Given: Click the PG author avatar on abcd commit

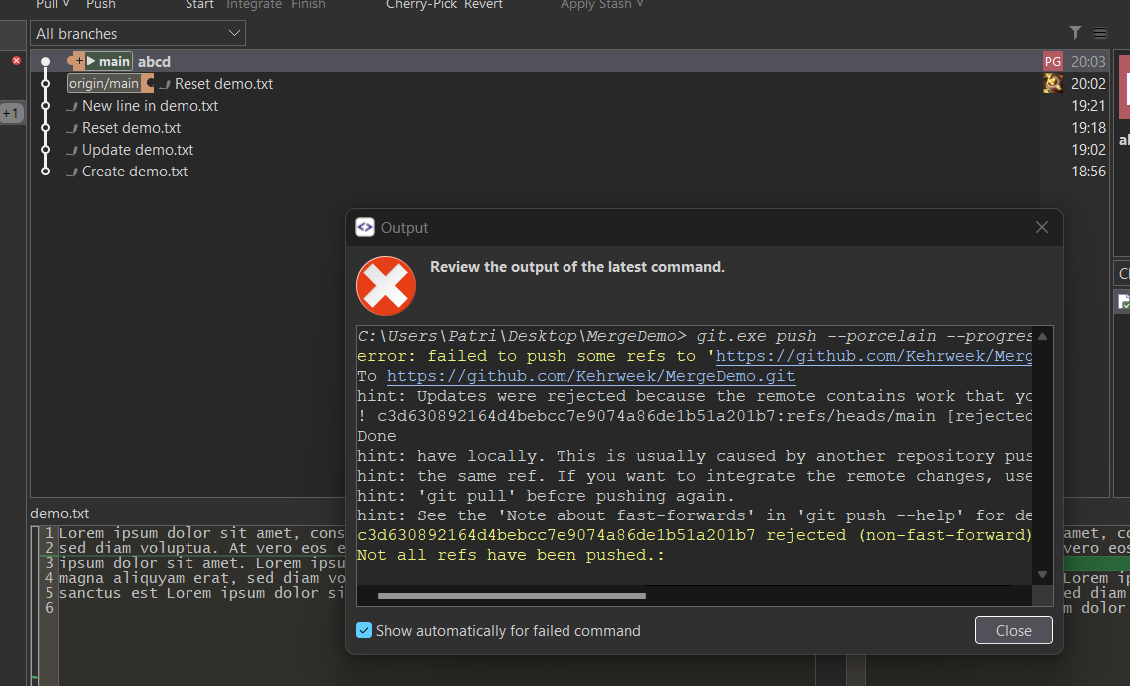Looking at the screenshot, I should pos(1052,62).
